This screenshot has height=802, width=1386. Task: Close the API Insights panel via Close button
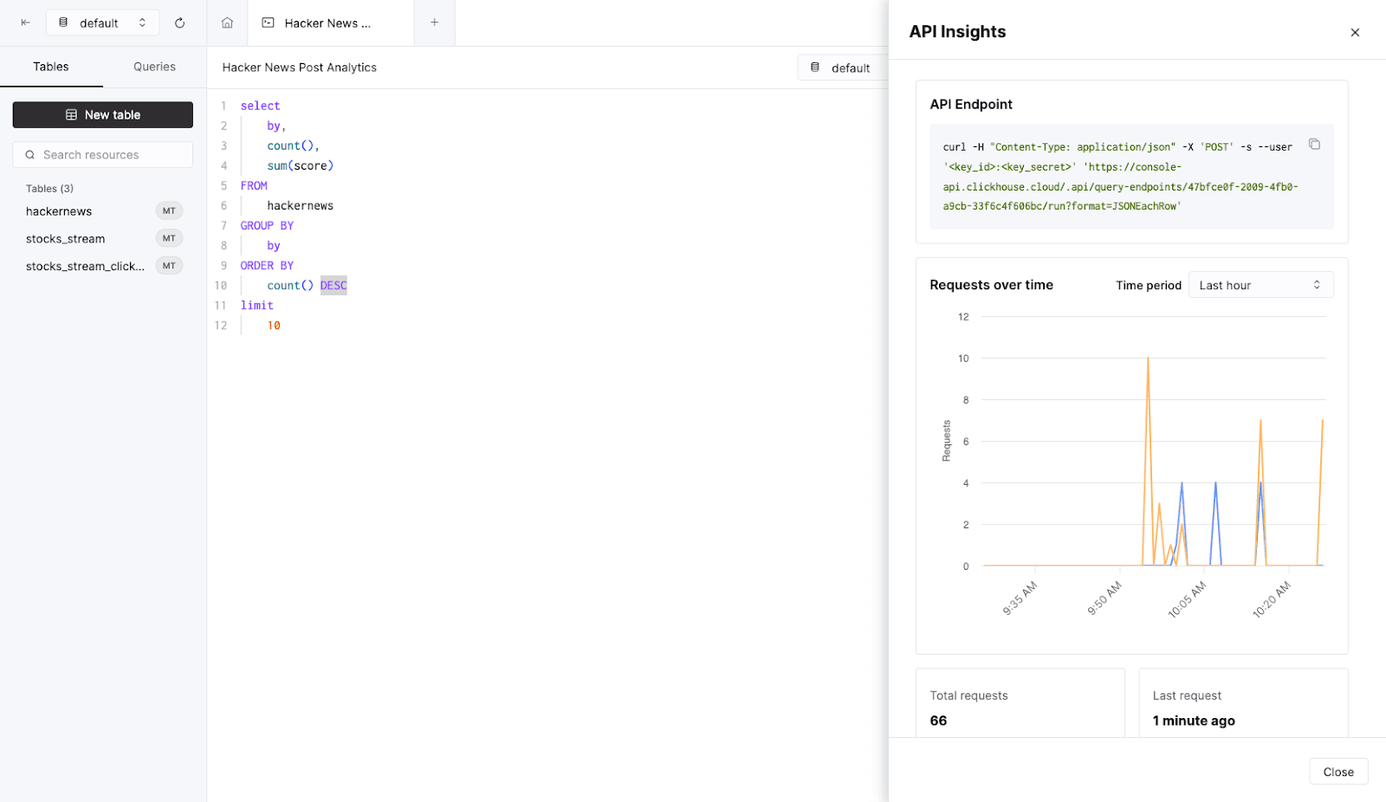(x=1337, y=771)
